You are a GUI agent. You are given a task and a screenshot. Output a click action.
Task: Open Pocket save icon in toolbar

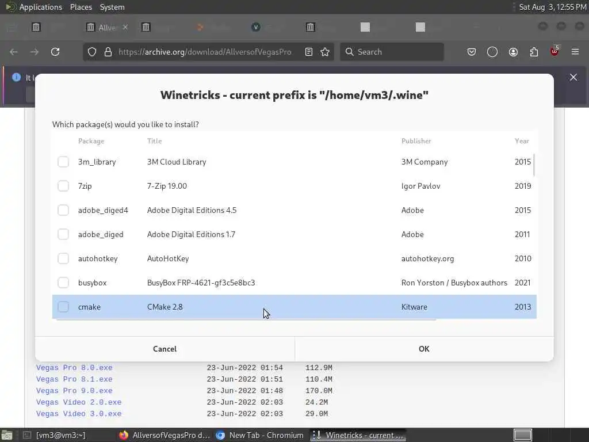point(472,52)
